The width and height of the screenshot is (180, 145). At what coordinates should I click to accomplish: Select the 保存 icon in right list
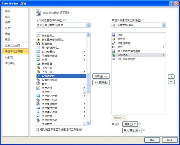[x=113, y=35]
